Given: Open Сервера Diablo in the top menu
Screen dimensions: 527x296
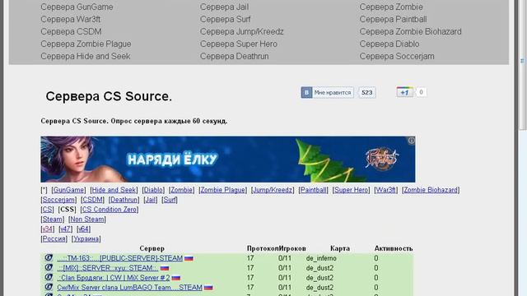Looking at the screenshot, I should coord(389,44).
